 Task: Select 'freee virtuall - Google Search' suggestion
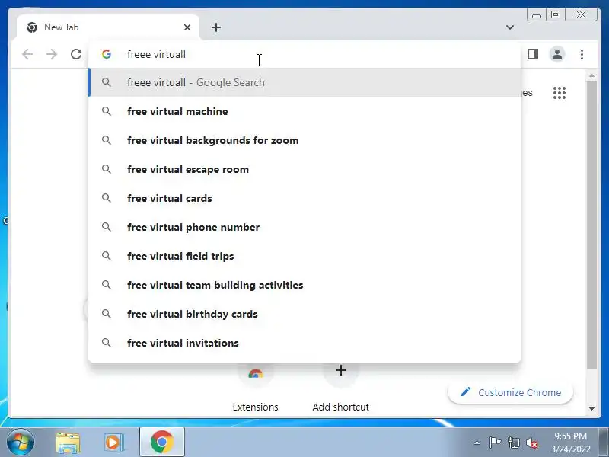click(x=304, y=82)
